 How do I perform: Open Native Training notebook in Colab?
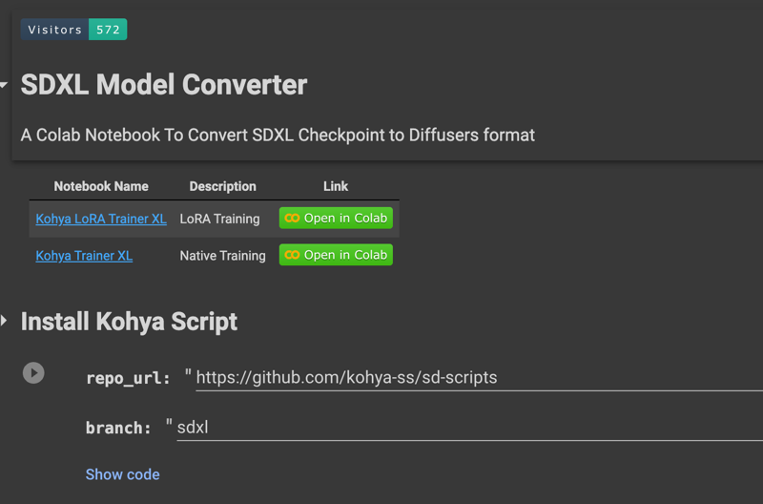tap(336, 255)
